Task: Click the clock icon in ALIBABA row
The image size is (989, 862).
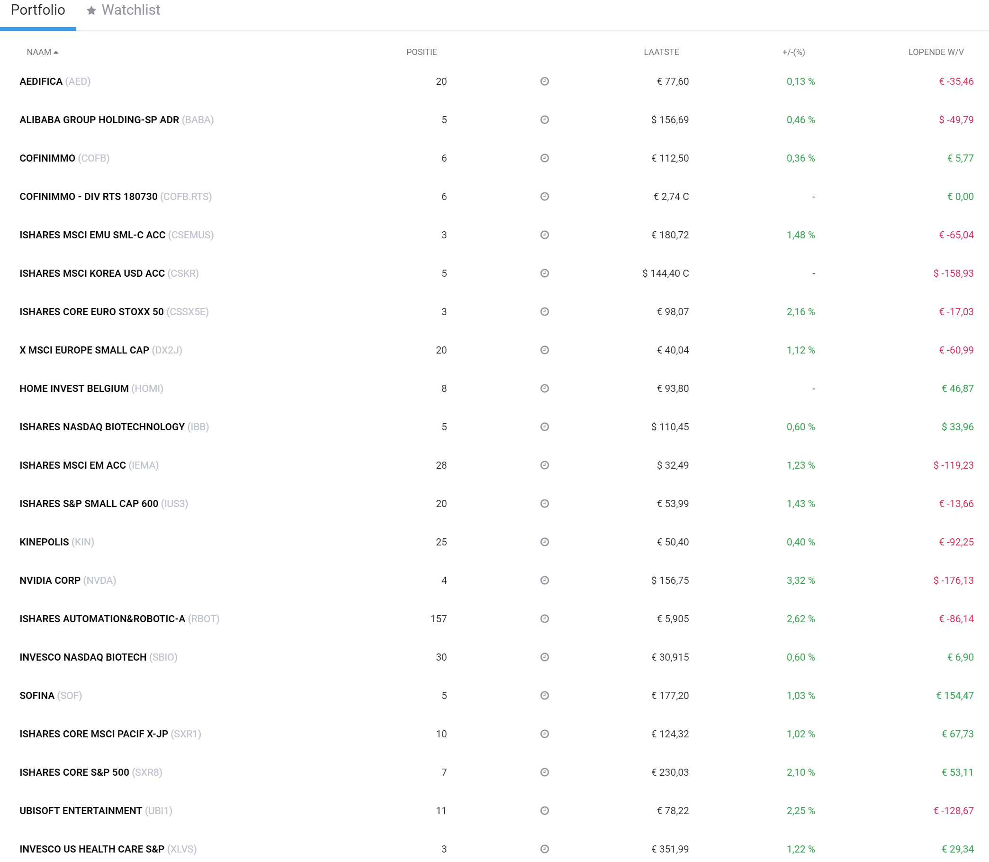Action: click(544, 120)
